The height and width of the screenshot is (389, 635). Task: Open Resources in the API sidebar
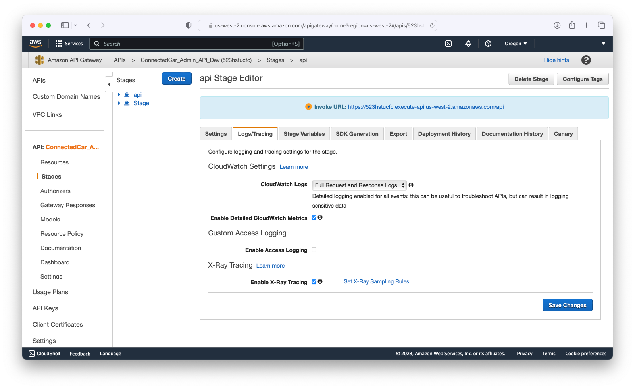[54, 162]
